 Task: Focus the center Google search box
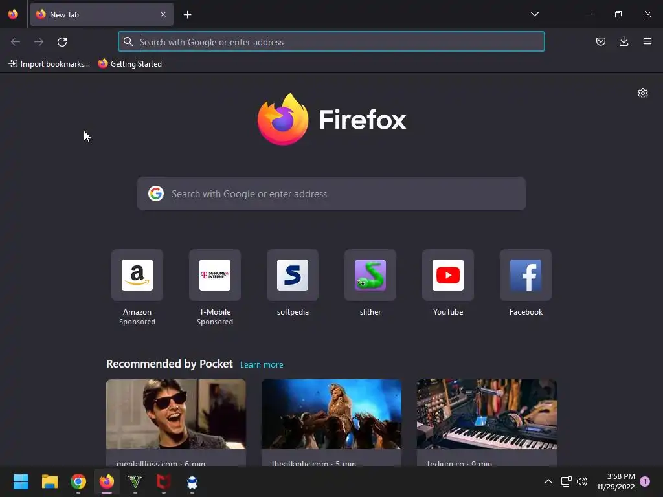click(x=331, y=193)
